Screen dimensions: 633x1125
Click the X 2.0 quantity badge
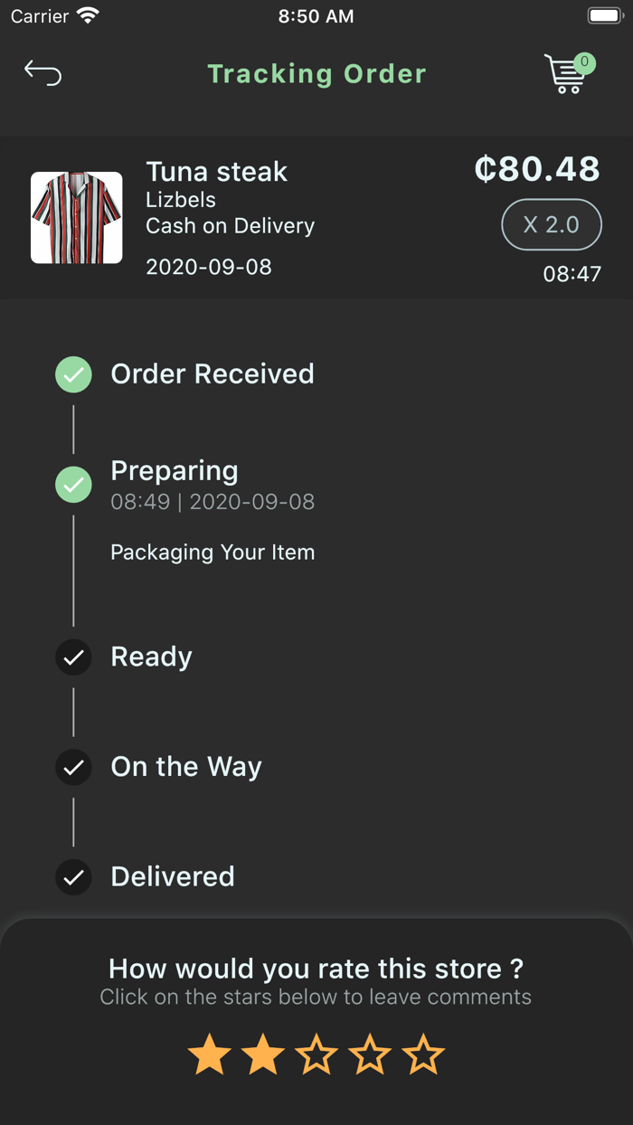coord(552,224)
